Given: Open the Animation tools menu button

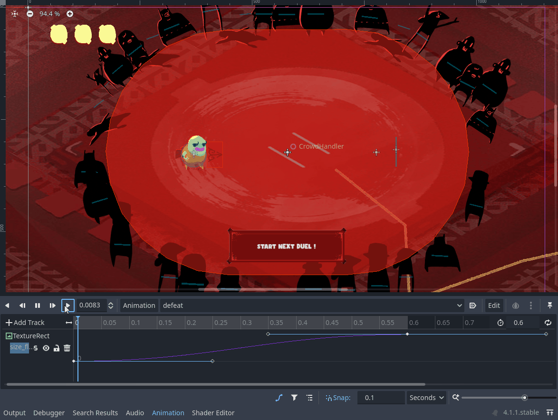Looking at the screenshot, I should tap(139, 305).
